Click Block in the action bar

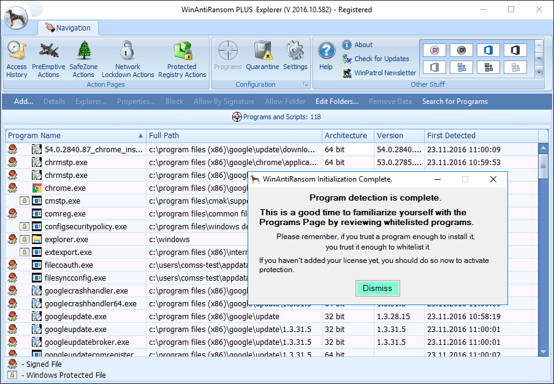(x=174, y=102)
